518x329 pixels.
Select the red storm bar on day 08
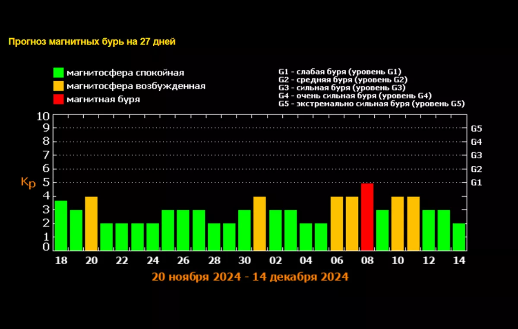(x=367, y=217)
